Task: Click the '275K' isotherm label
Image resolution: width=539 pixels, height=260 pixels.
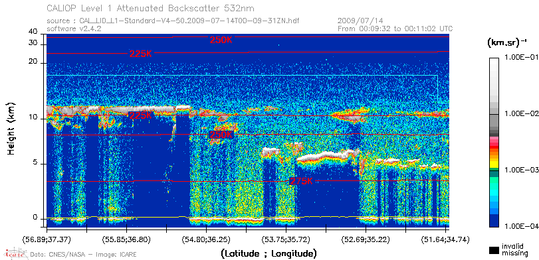Action: coord(302,182)
